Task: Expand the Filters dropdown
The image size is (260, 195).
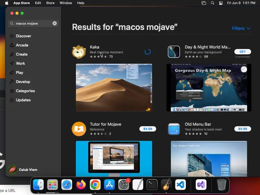Action: 241,28
